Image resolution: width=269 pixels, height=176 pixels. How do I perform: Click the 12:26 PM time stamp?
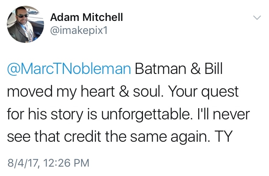(x=65, y=163)
